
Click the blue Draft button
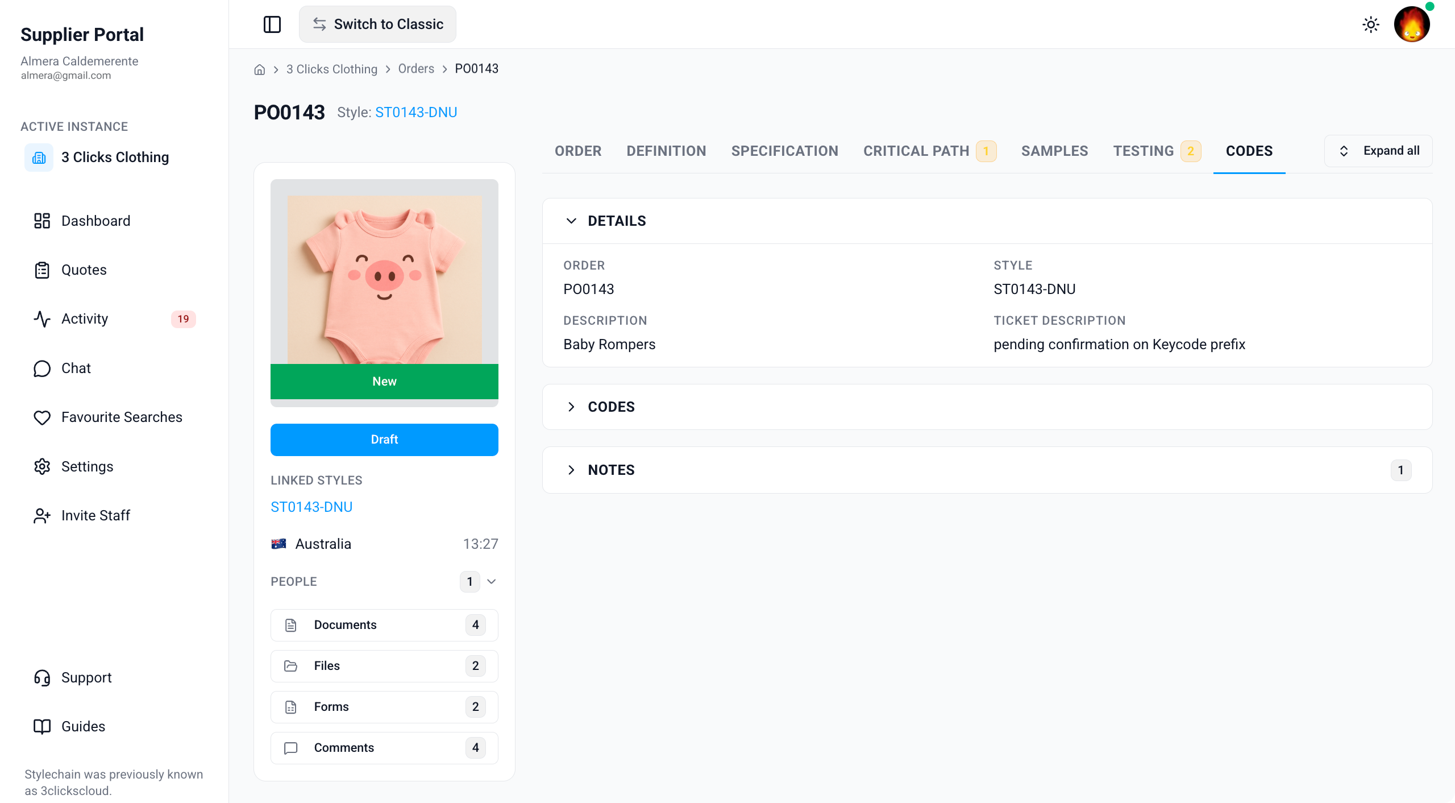point(384,440)
